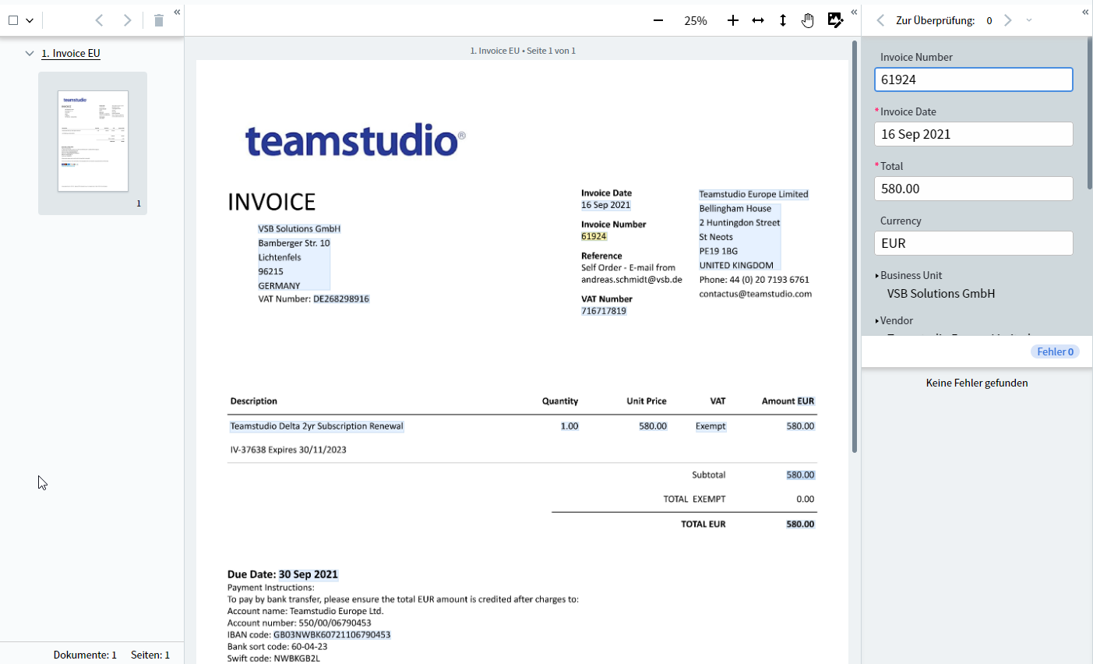Open the review filter dropdown arrow
This screenshot has height=664, width=1093.
(x=1029, y=20)
